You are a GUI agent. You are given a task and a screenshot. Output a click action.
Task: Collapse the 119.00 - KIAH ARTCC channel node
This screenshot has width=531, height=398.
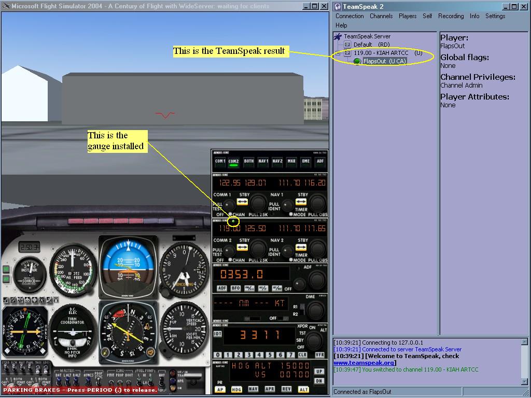point(338,53)
